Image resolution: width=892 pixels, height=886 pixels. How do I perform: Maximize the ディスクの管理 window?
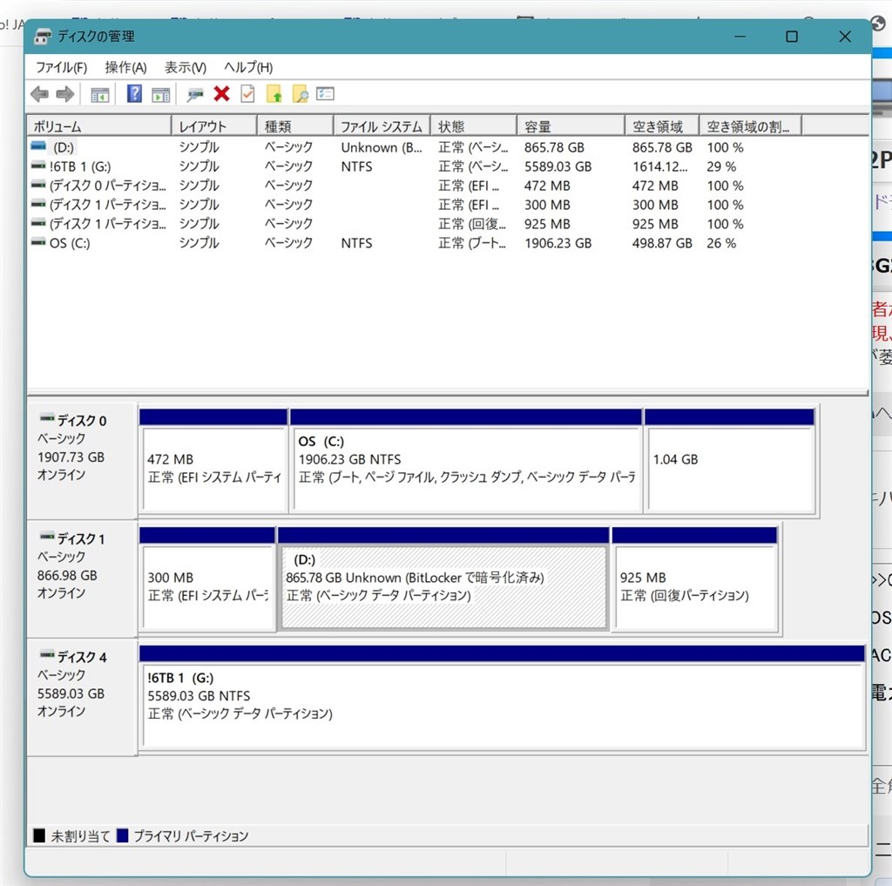point(791,37)
